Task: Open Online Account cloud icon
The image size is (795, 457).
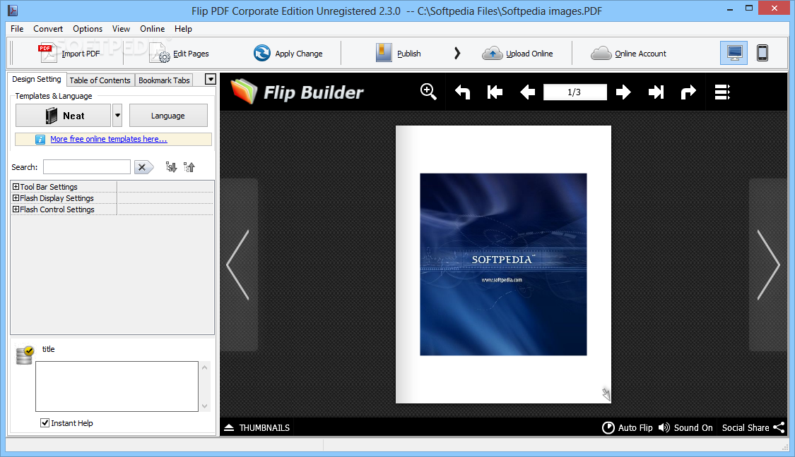Action: tap(601, 53)
